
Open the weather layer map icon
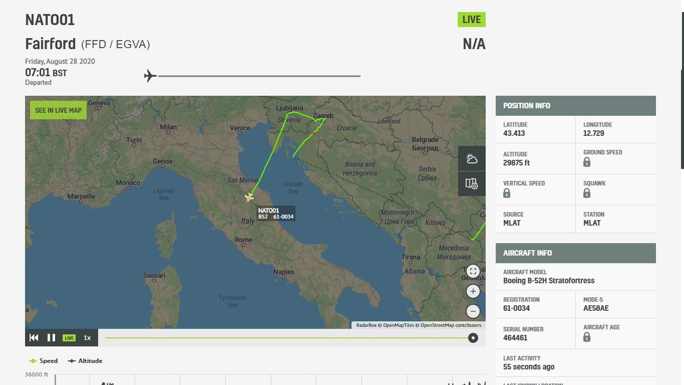click(x=472, y=159)
